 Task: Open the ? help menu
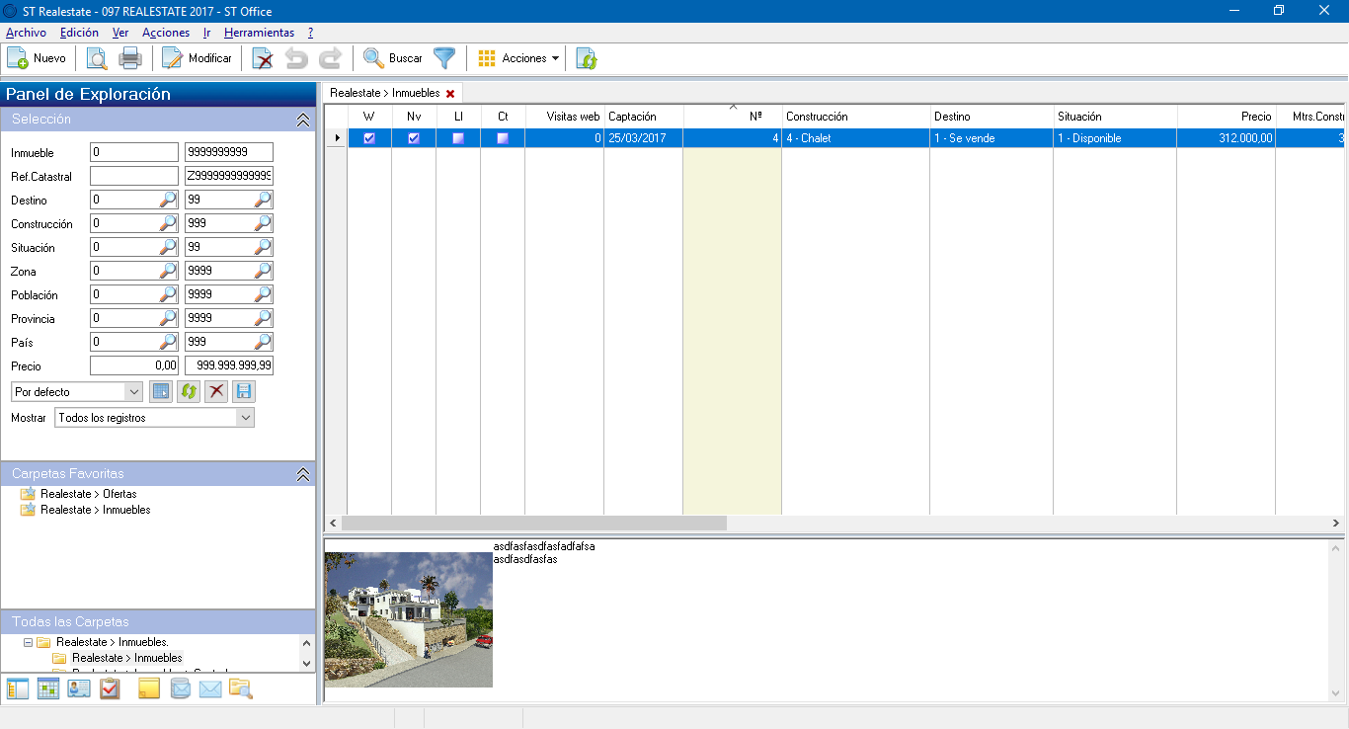coord(310,33)
